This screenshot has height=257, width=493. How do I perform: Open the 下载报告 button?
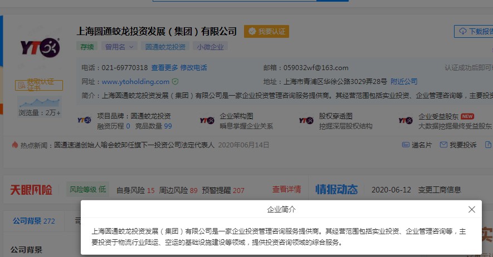coord(474,31)
